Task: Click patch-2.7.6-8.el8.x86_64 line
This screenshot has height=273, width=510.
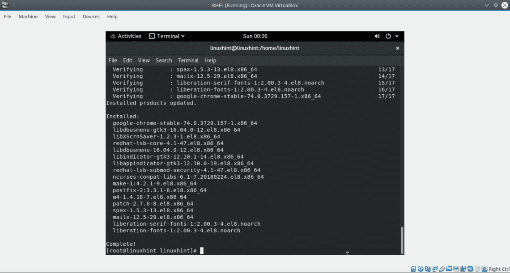Action: coord(153,204)
